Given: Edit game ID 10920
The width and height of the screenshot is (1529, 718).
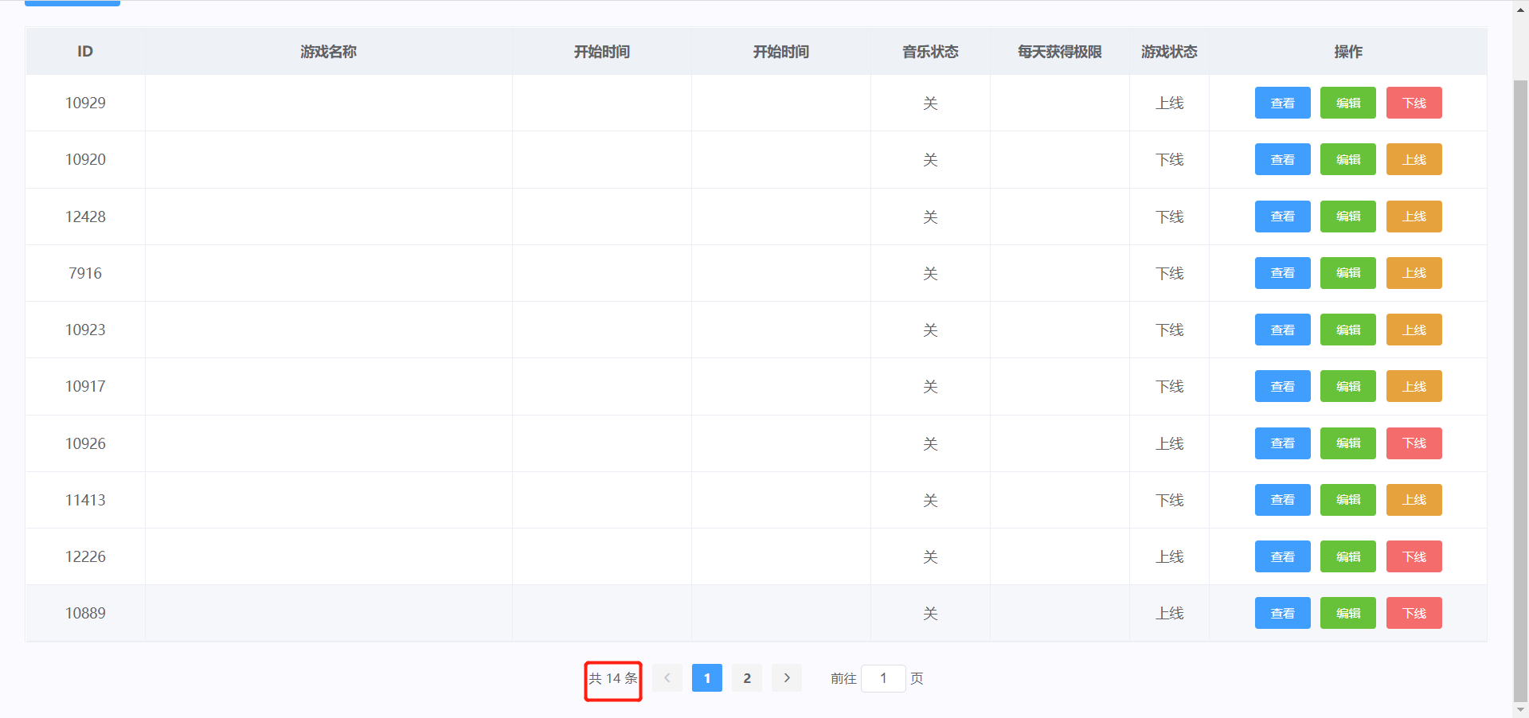Looking at the screenshot, I should tap(1347, 159).
